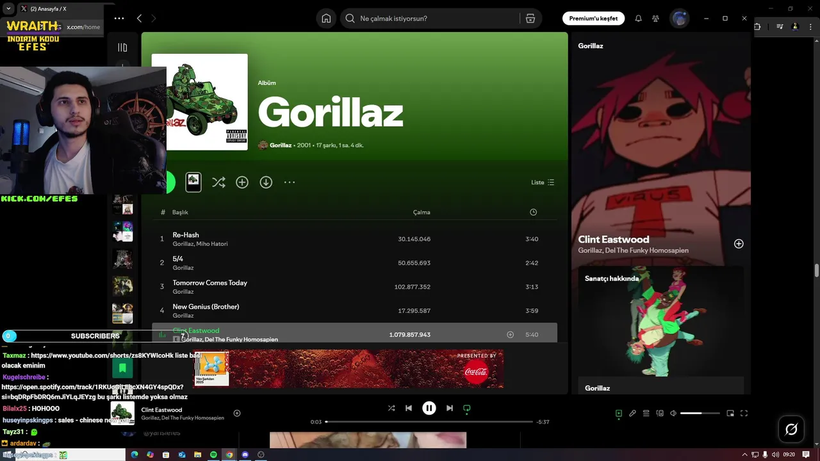Toggle shuffle in the player bar
820x461 pixels.
point(391,408)
